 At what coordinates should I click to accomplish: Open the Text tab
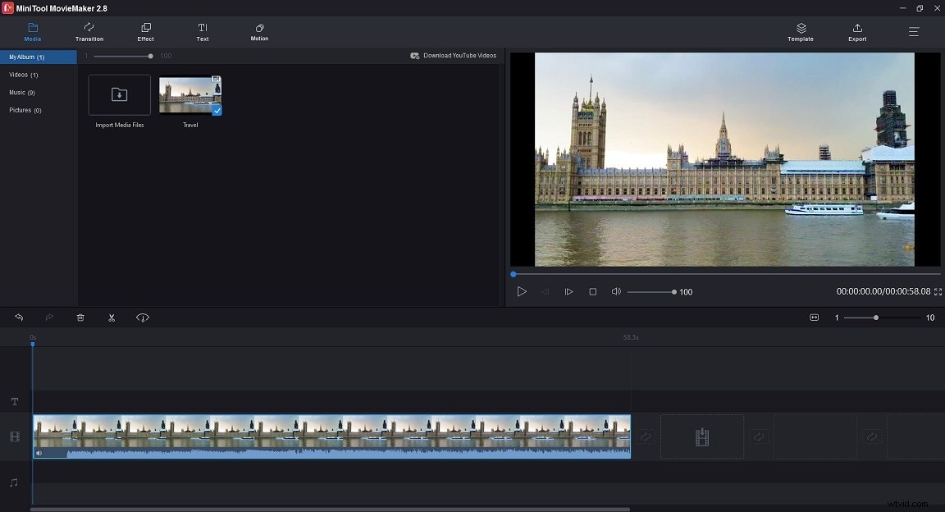point(202,32)
